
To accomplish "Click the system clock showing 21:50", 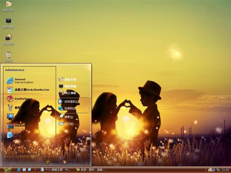I will pyautogui.click(x=225, y=169).
